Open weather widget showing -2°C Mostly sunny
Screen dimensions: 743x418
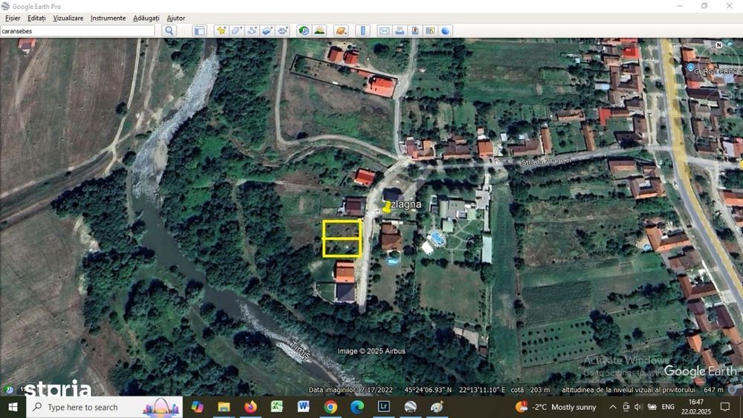pos(556,407)
